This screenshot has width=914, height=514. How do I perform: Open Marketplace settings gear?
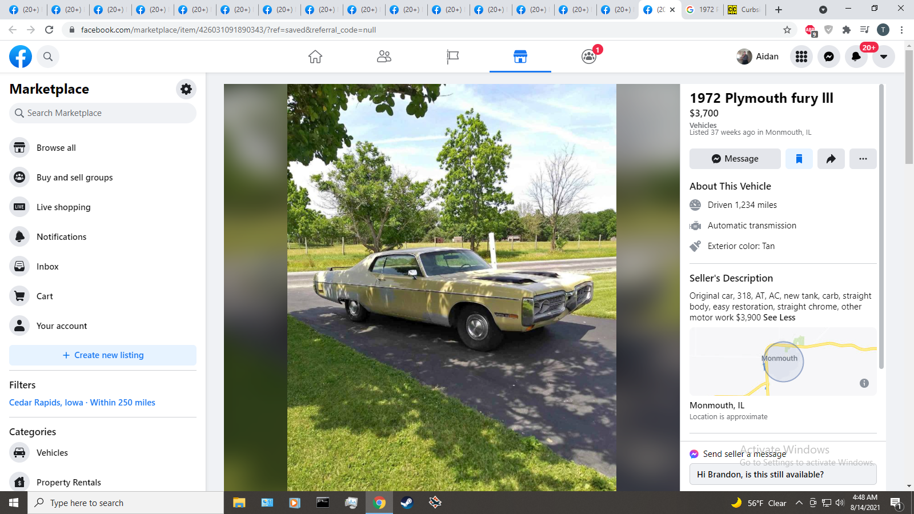pyautogui.click(x=186, y=89)
